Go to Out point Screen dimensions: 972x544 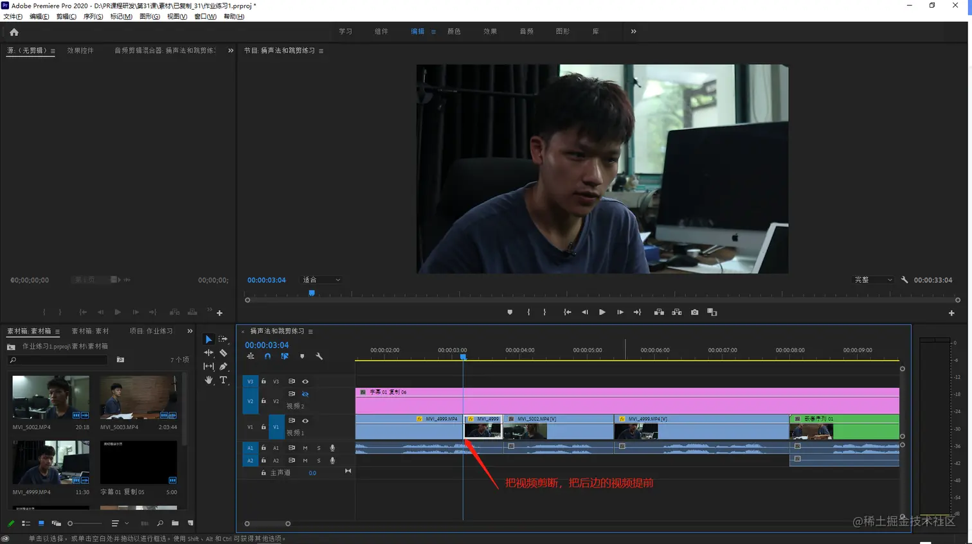pyautogui.click(x=638, y=312)
